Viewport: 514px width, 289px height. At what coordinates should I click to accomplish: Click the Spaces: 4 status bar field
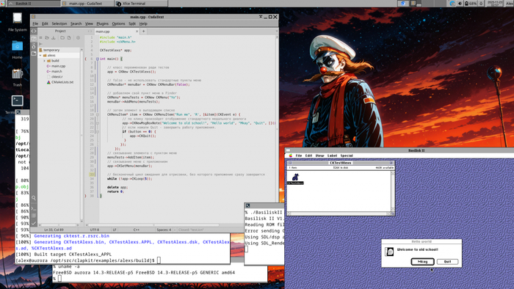pyautogui.click(x=164, y=230)
